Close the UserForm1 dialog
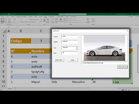 [127, 31]
